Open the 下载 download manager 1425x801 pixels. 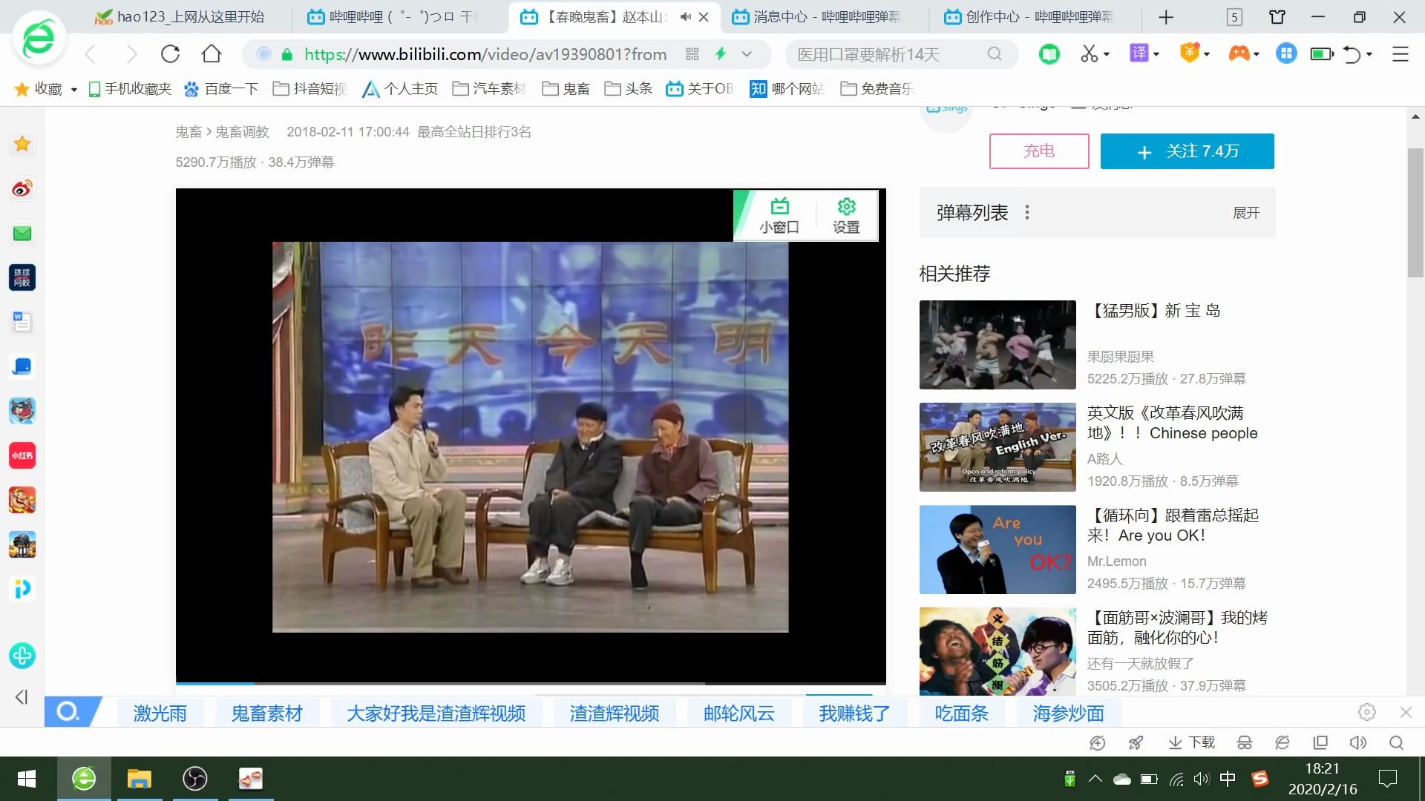pyautogui.click(x=1191, y=742)
